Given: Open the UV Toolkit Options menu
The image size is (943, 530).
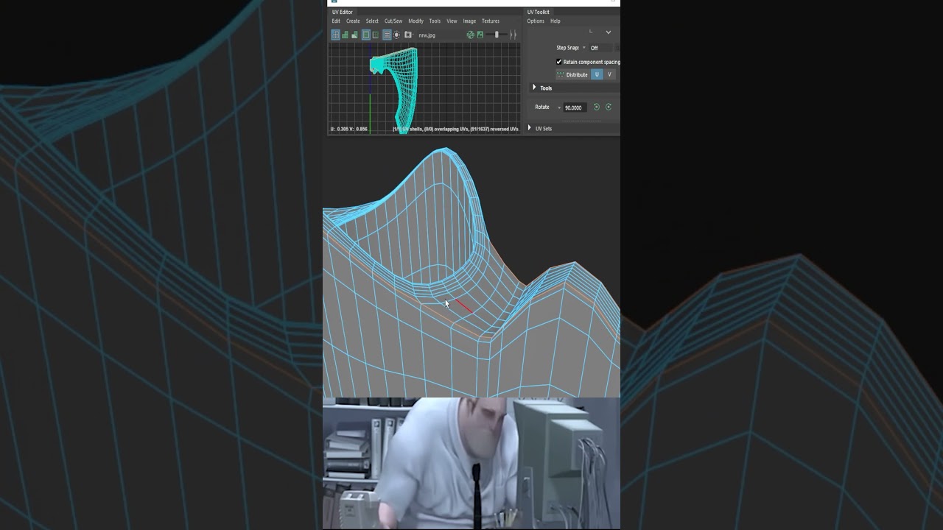Looking at the screenshot, I should click(536, 21).
